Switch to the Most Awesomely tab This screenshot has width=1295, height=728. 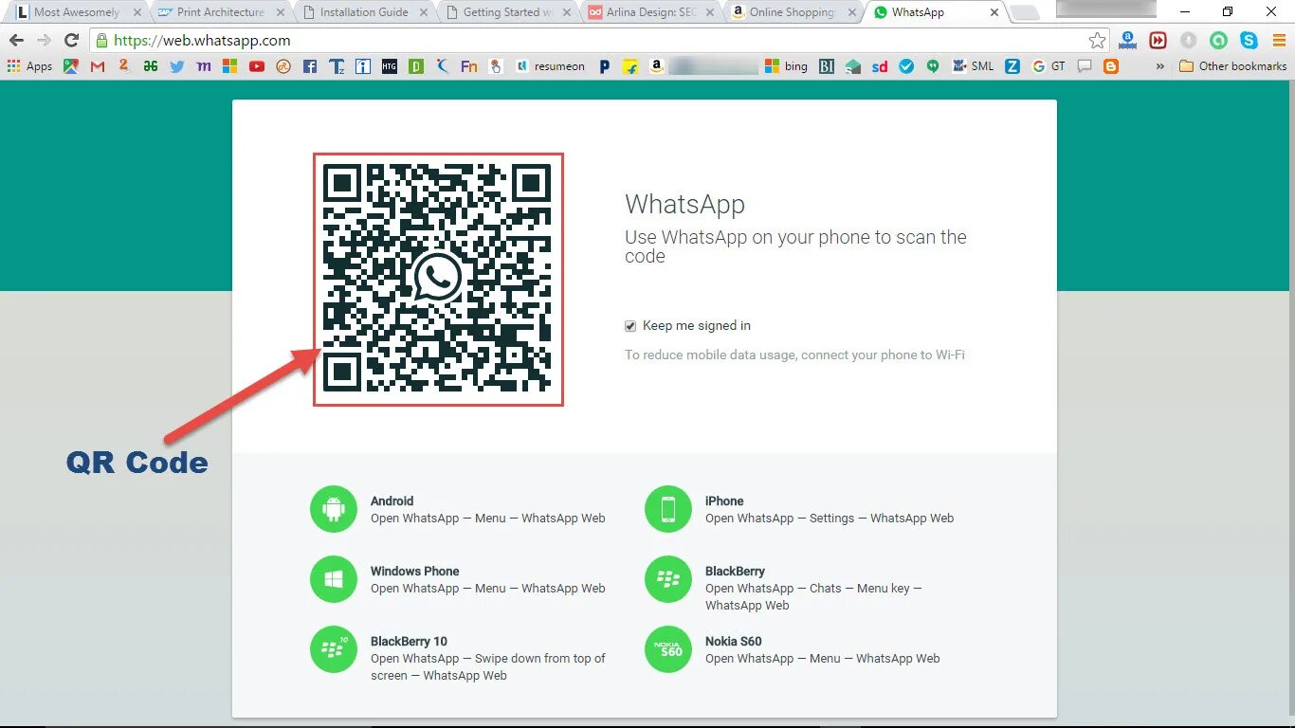pyautogui.click(x=76, y=12)
